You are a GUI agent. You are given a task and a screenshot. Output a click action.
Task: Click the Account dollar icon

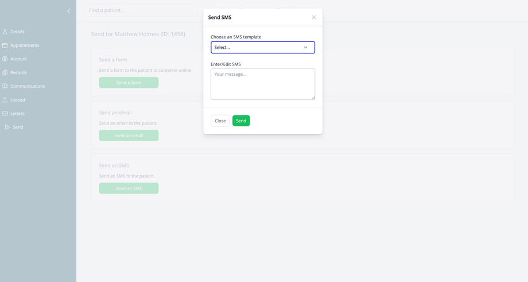click(5, 59)
